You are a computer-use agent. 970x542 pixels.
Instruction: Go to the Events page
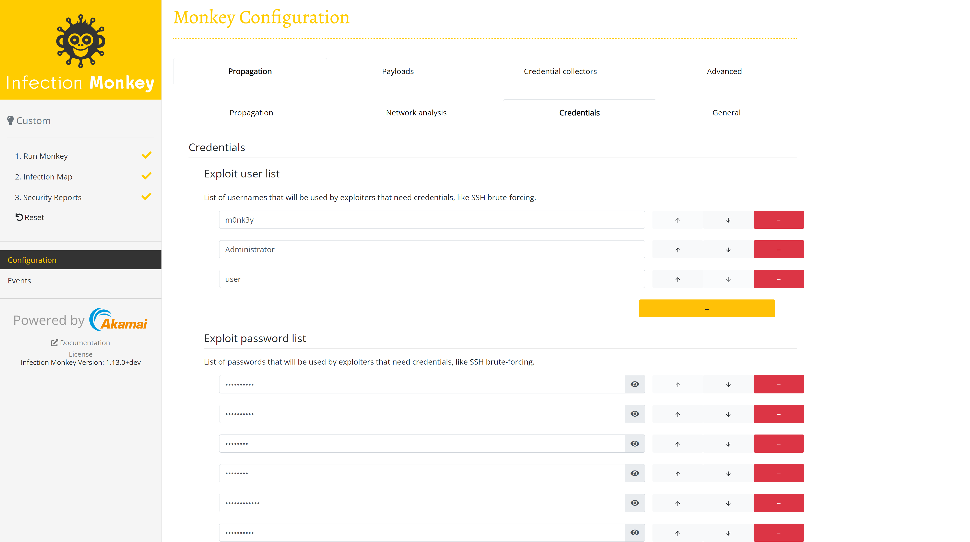pyautogui.click(x=19, y=280)
